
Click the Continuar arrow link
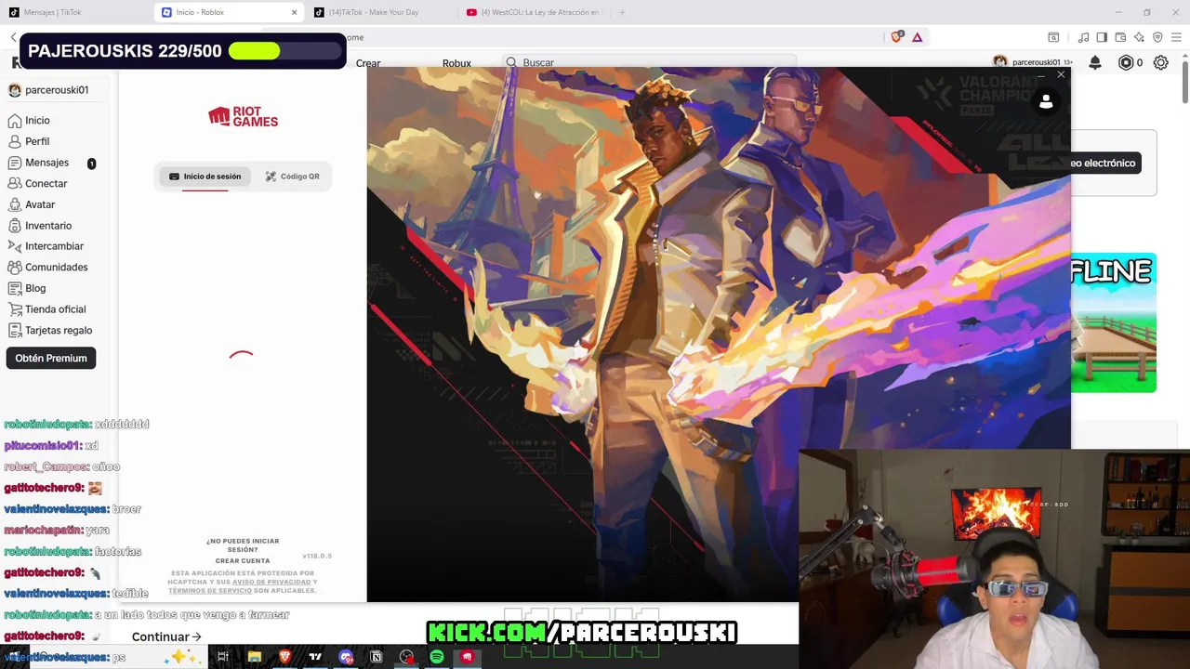(x=166, y=636)
